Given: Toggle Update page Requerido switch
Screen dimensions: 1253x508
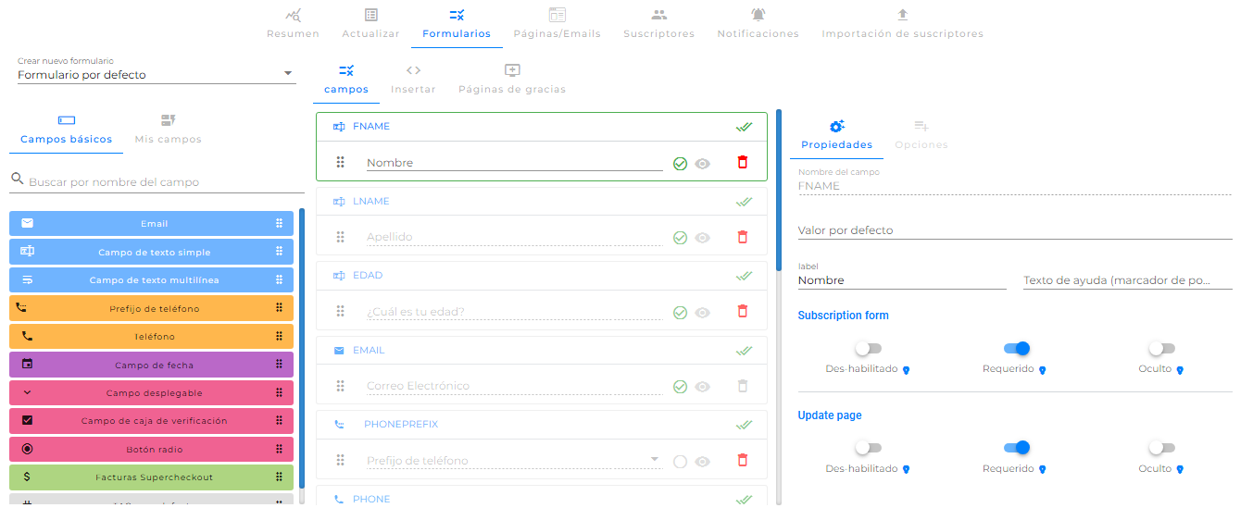Looking at the screenshot, I should (x=1017, y=448).
